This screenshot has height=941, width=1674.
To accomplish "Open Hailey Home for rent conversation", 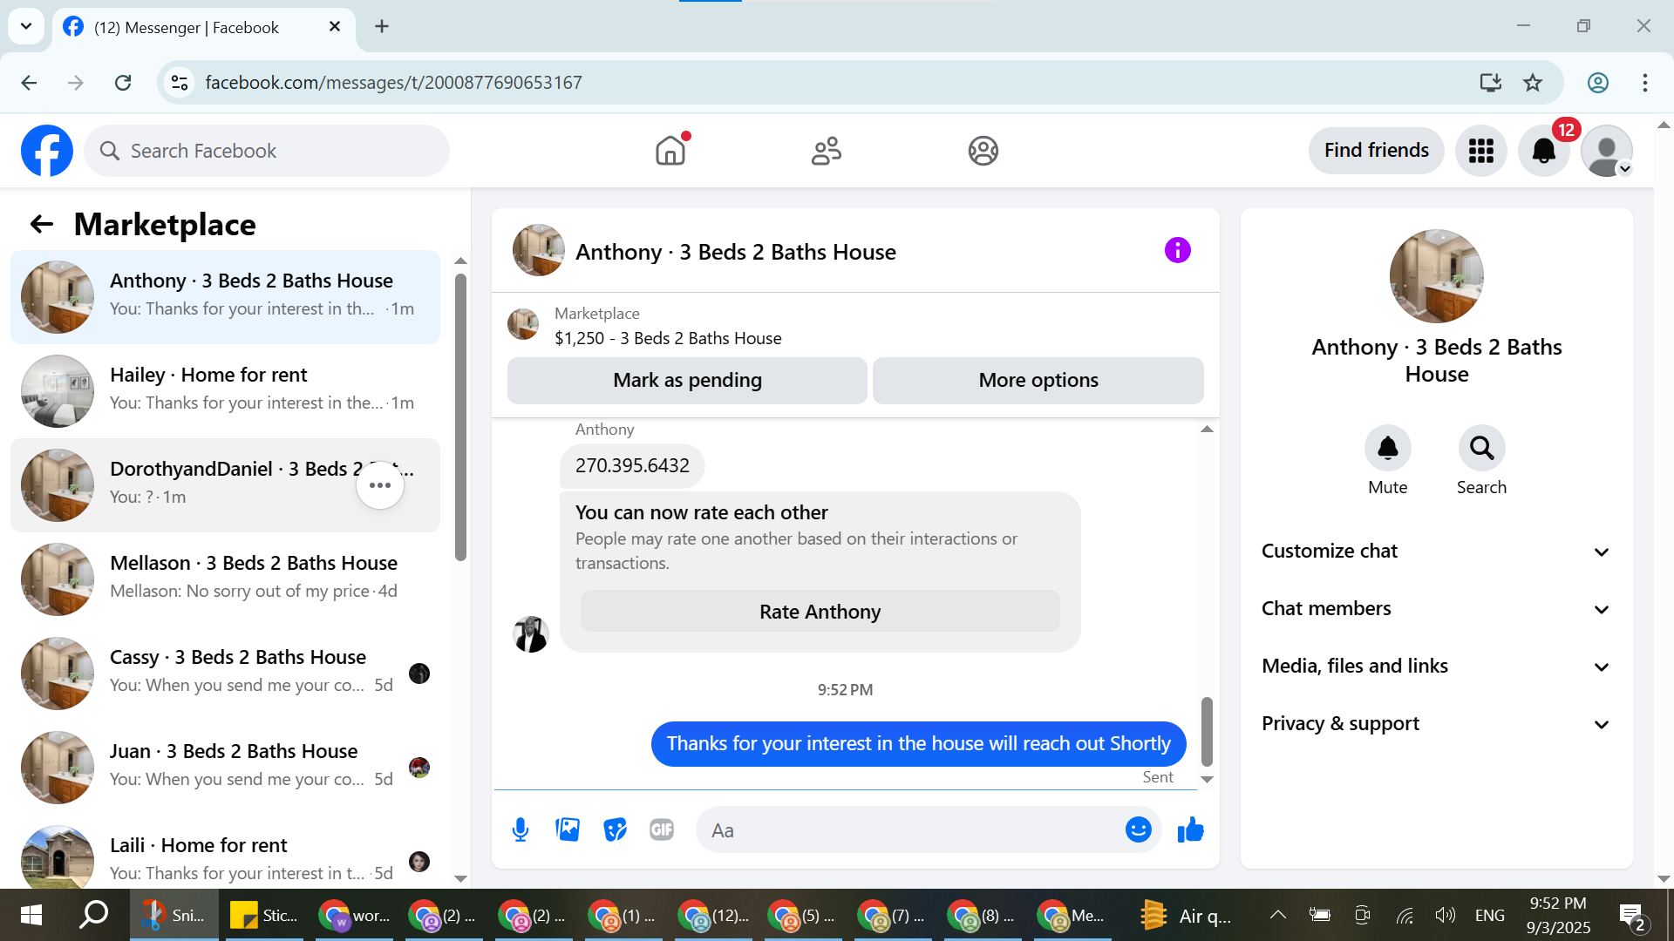I will (225, 391).
